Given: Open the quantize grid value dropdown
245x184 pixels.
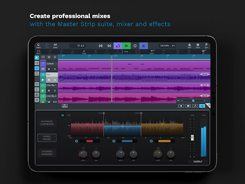Looking at the screenshot, I should [126, 52].
